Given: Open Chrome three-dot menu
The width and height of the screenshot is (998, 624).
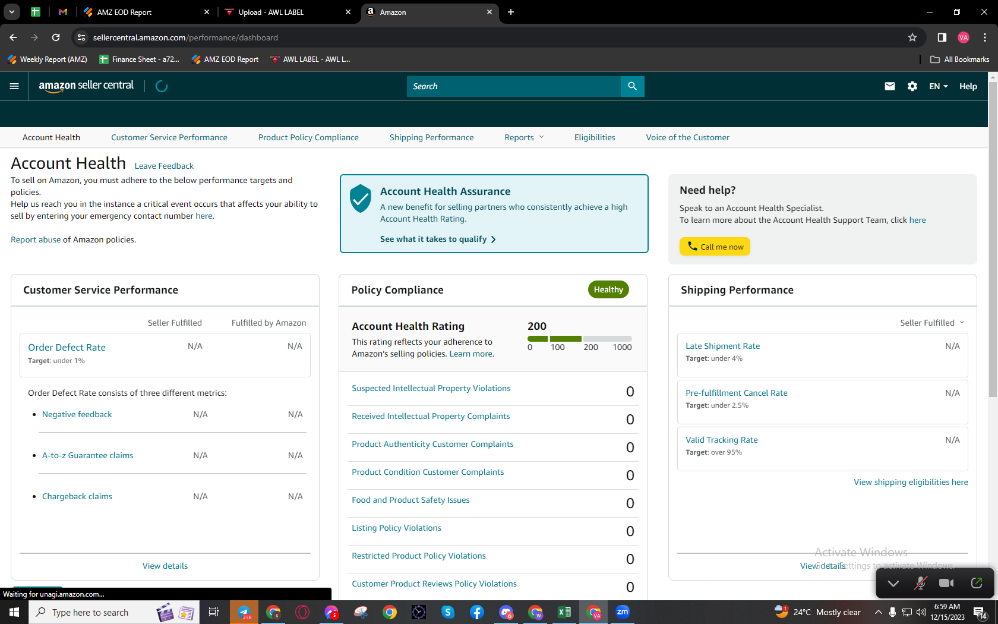Looking at the screenshot, I should click(985, 37).
